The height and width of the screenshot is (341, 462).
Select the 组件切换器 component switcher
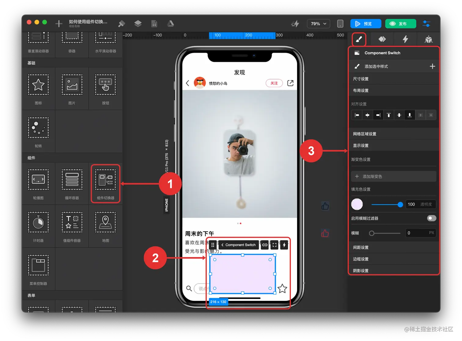(x=106, y=183)
